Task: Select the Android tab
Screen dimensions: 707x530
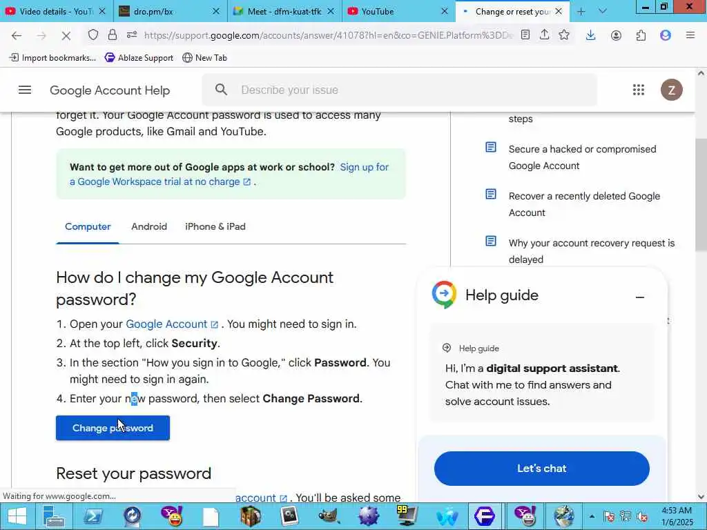Action: coord(149,226)
